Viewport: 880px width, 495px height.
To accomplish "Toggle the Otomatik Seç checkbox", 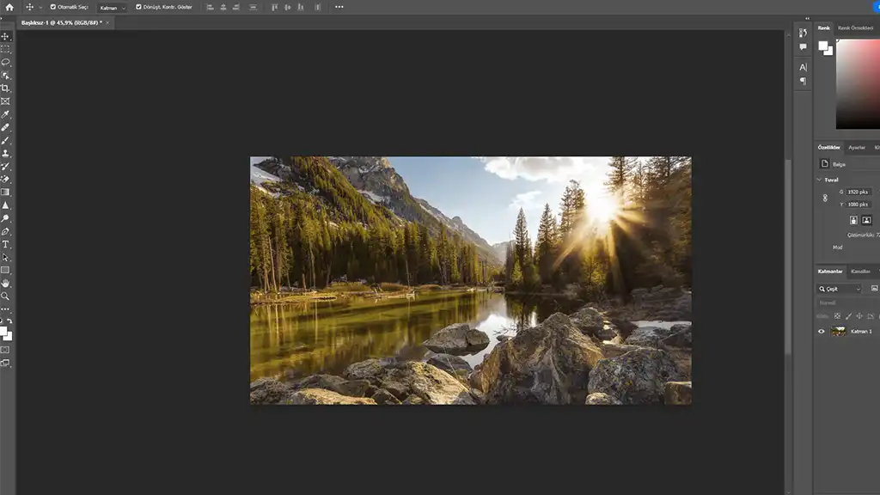I will [x=52, y=7].
